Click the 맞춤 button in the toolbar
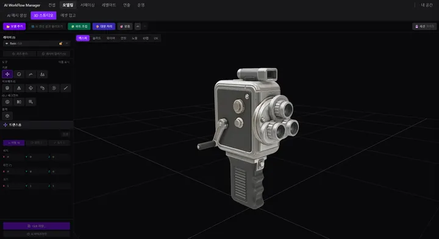This screenshot has height=239, width=439. pos(125,26)
